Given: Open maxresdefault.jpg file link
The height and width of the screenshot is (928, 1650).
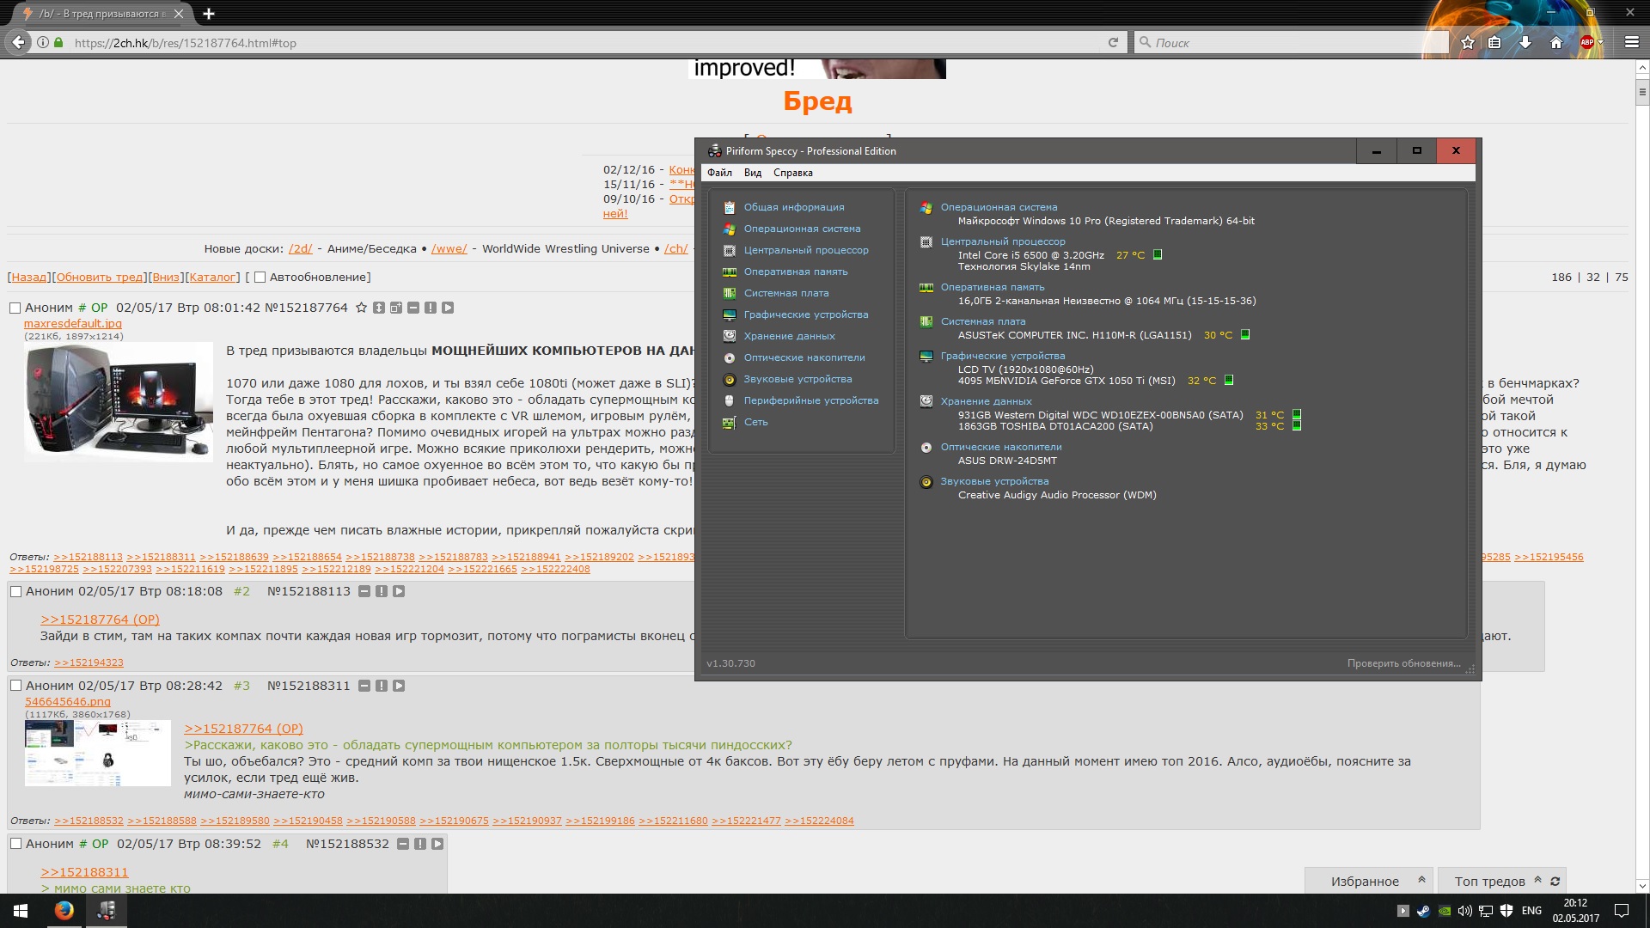Looking at the screenshot, I should (73, 324).
